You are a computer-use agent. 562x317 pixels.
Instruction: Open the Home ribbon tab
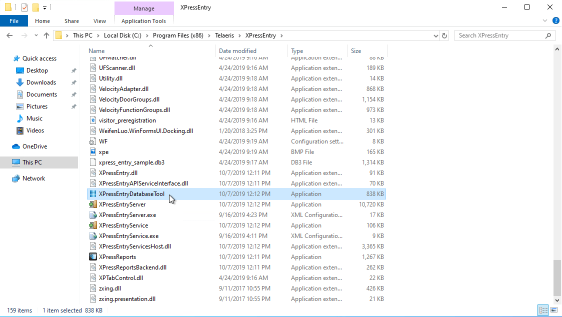(42, 21)
